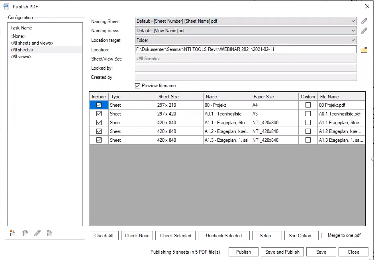The height and width of the screenshot is (260, 374).
Task: Open the Sort Option... dialog
Action: click(302, 236)
